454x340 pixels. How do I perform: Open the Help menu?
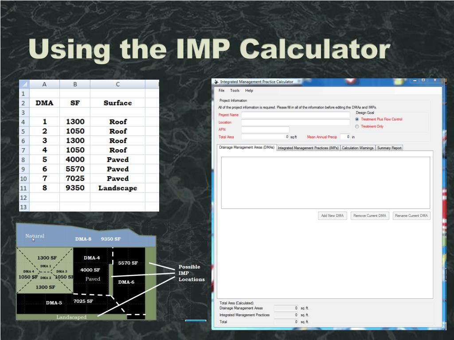[x=249, y=90]
